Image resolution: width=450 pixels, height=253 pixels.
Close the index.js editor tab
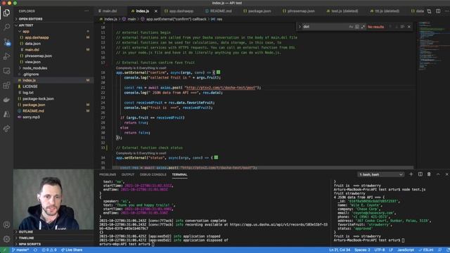pyautogui.click(x=156, y=11)
